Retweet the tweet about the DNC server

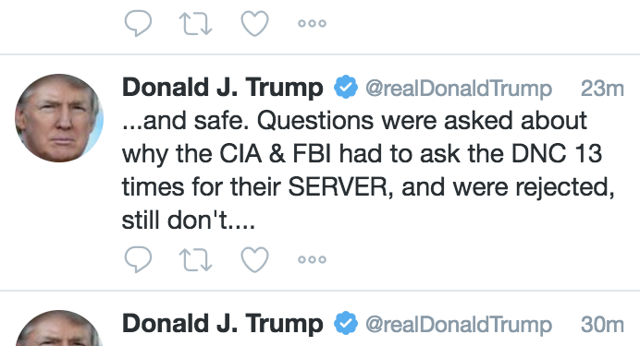[195, 259]
